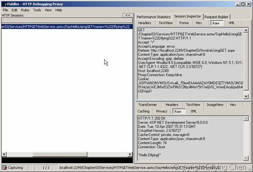Switch to Performance Statistics tab
Viewport: 253px width, 172px height.
coord(153,17)
